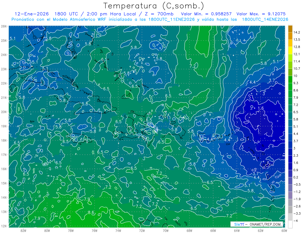The height and width of the screenshot is (234, 302).
Task: Click the colorbar label "-2.6"
Action: [x=297, y=206]
